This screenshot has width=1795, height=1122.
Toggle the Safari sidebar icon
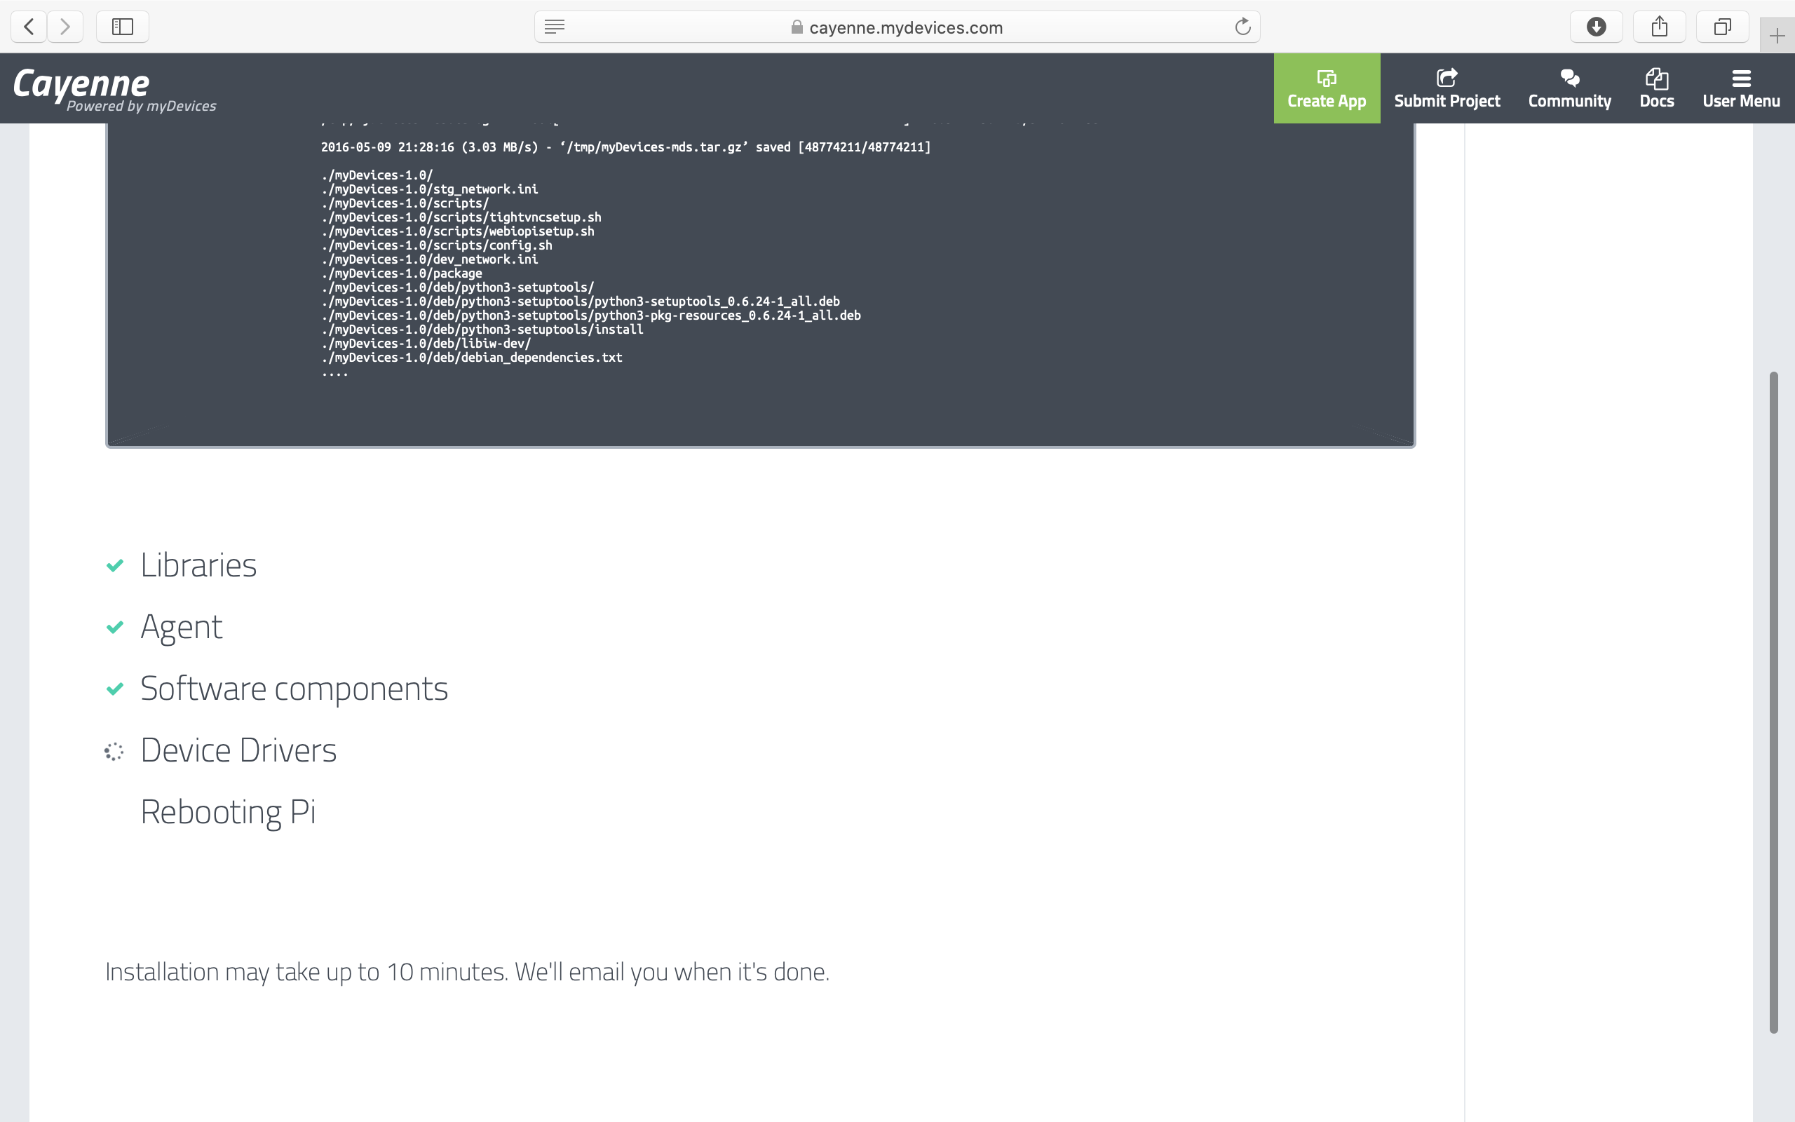pos(123,27)
